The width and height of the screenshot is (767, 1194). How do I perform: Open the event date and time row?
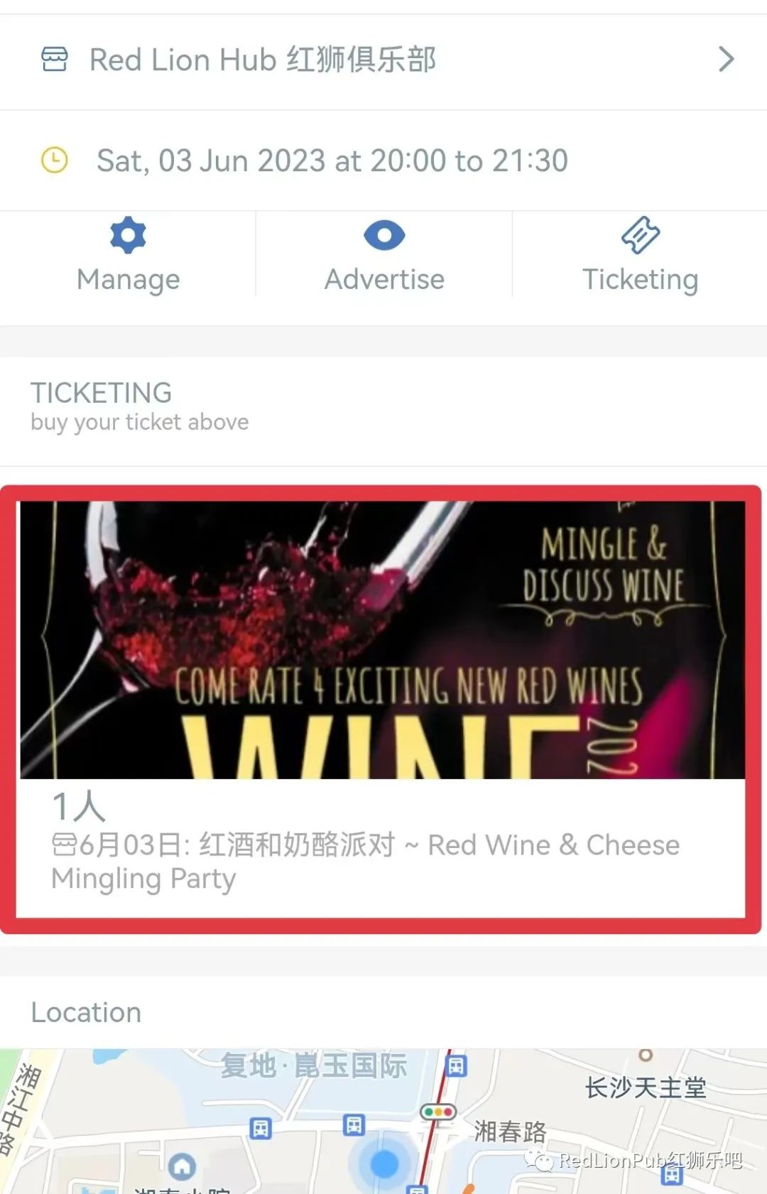click(x=383, y=161)
